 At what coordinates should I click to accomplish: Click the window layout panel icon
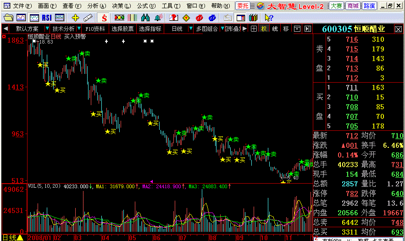(x=241, y=17)
